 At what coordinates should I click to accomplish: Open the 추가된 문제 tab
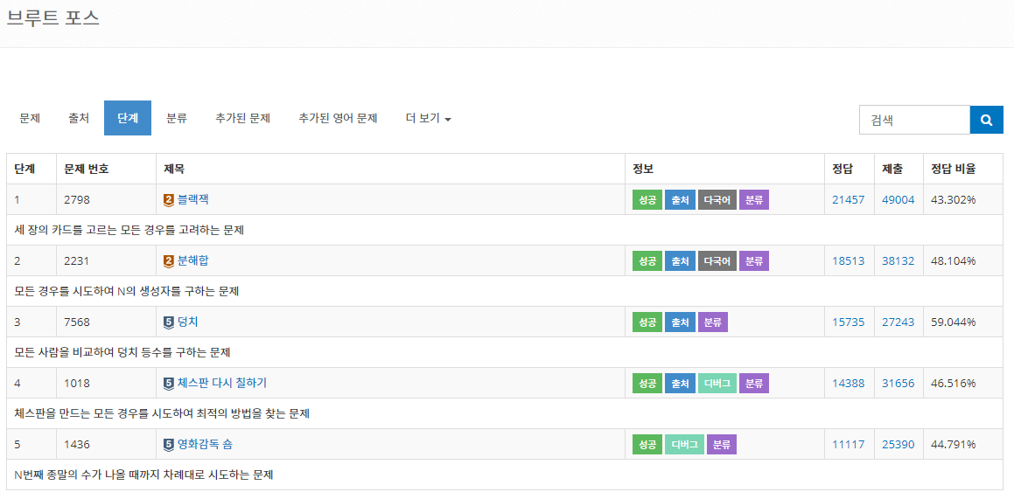coord(242,118)
